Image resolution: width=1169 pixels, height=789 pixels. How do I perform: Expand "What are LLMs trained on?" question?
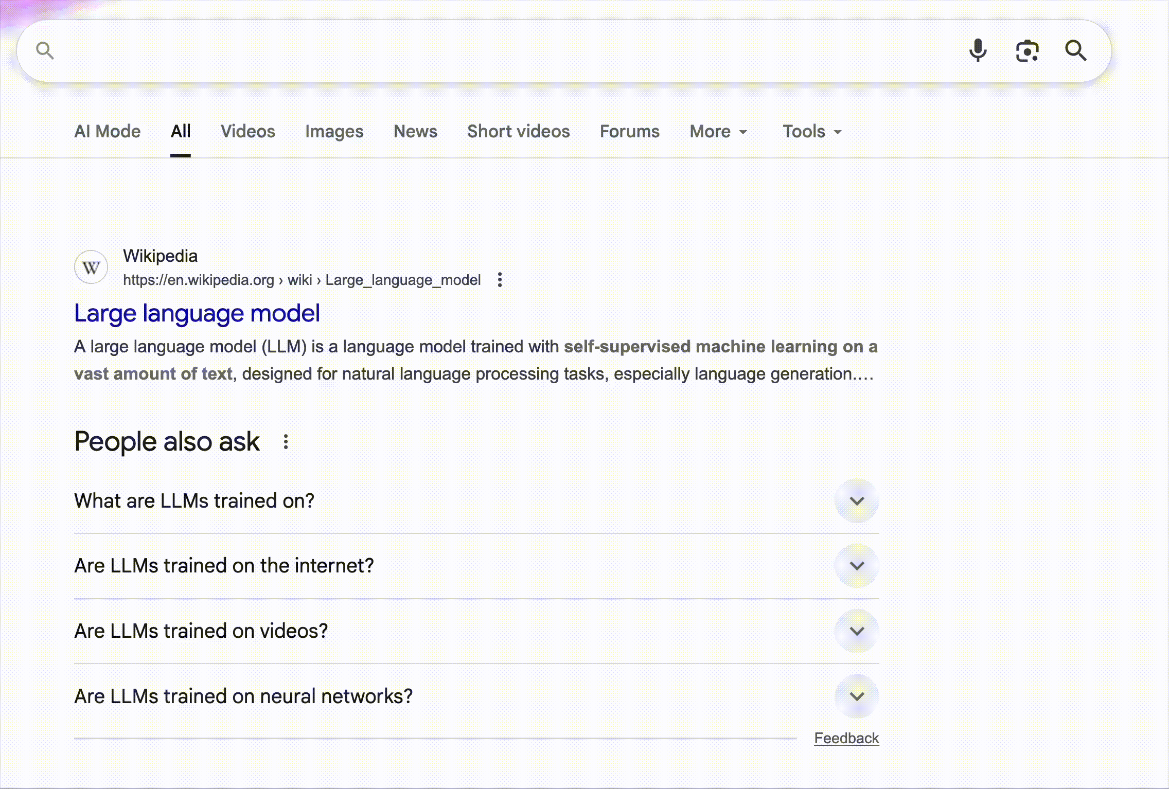[856, 501]
